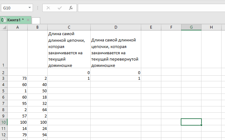Image resolution: width=225 pixels, height=140 pixels.
Task: Click the Cancel X icon in formula bar
Action: click(48, 8)
